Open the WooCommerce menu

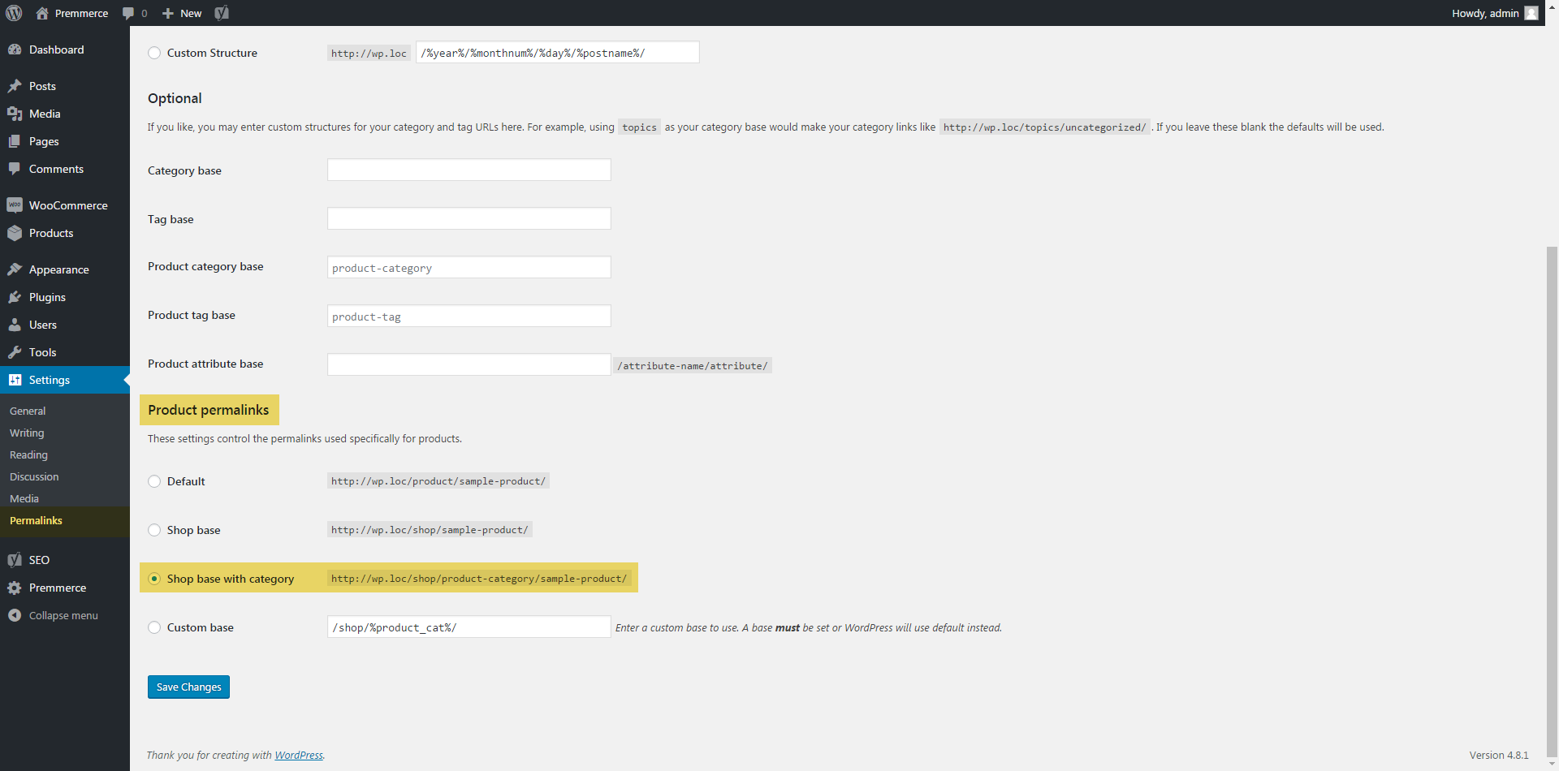point(65,205)
